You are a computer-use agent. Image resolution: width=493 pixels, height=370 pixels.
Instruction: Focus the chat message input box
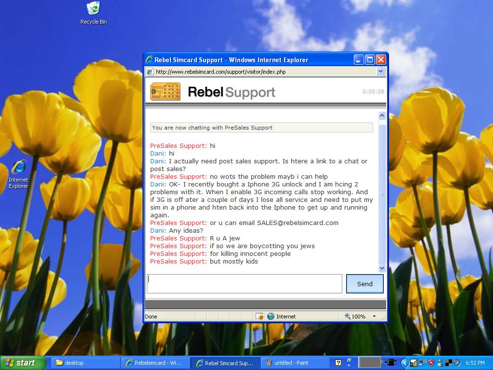[245, 284]
